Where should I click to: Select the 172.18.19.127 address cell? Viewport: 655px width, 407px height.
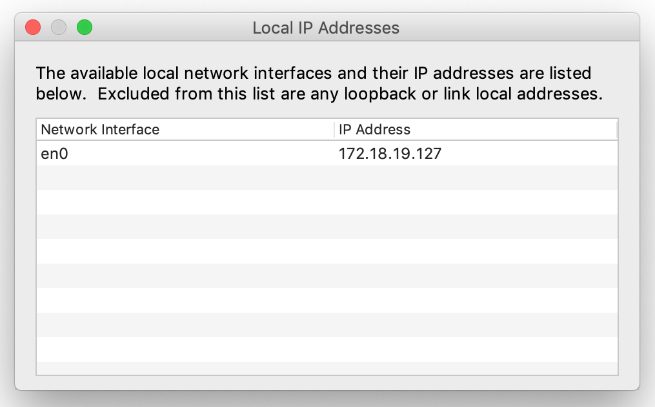pyautogui.click(x=390, y=154)
